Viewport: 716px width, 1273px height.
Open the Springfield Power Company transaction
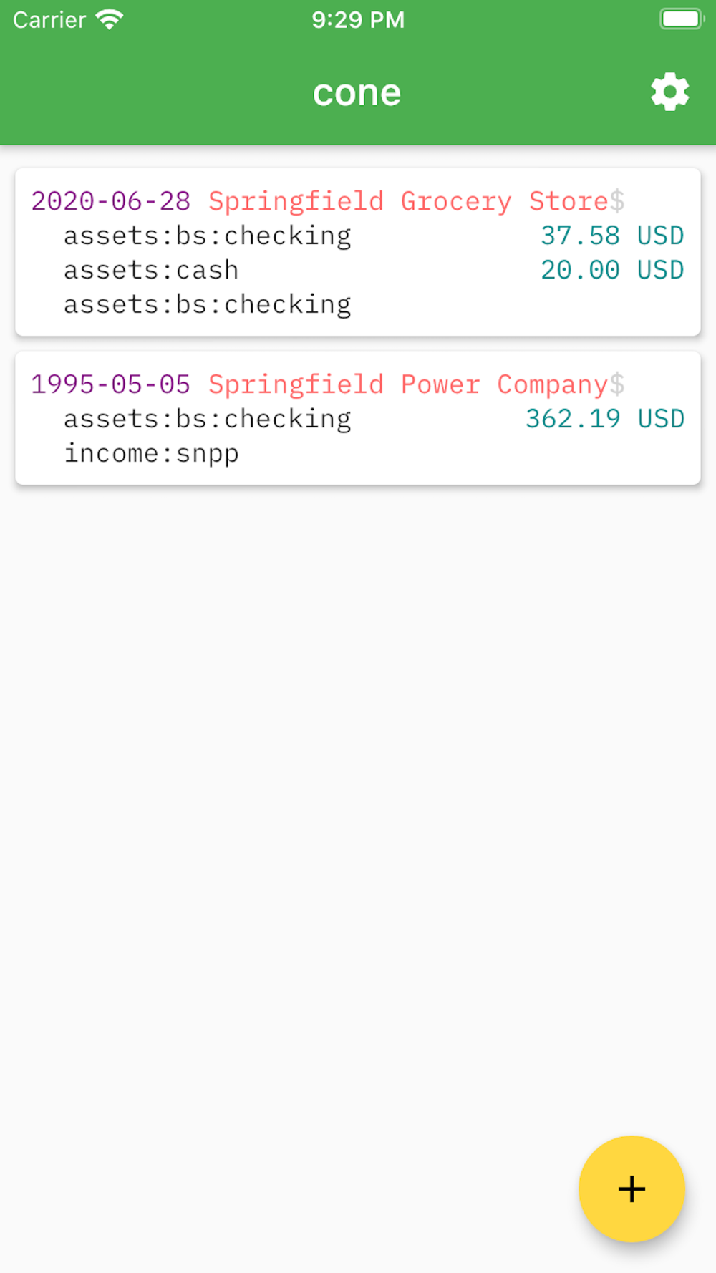tap(358, 418)
